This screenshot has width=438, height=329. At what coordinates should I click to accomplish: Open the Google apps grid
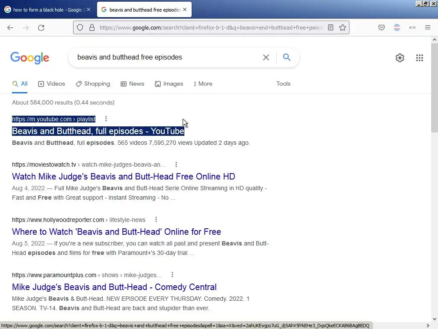pos(420,58)
